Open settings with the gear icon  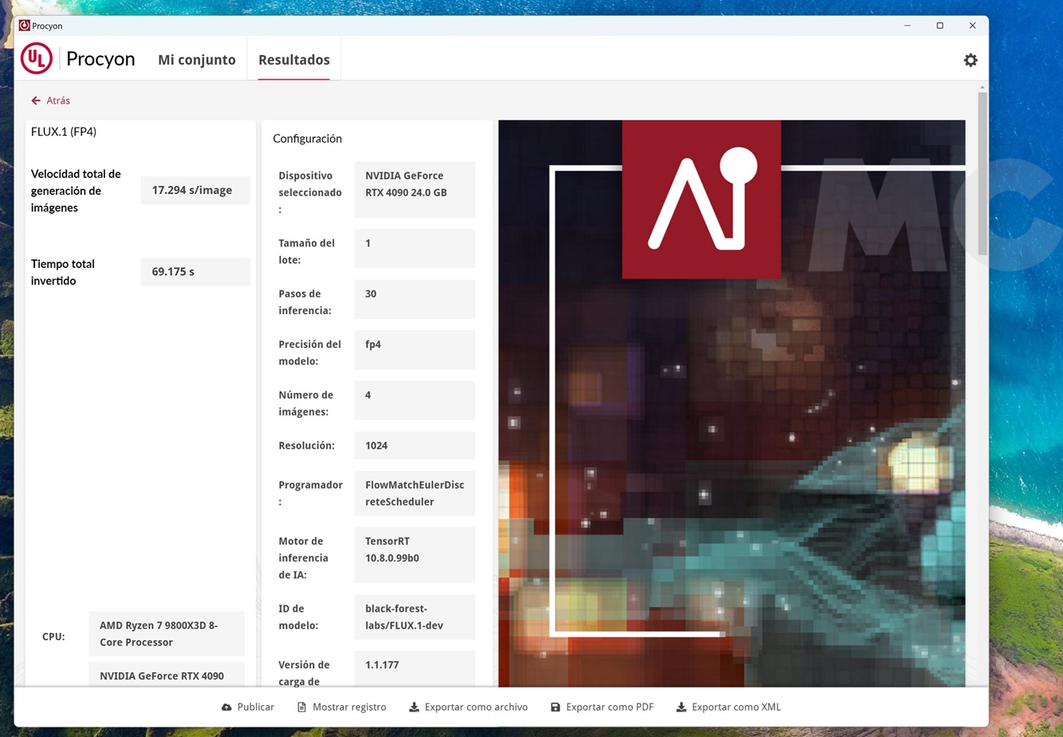coord(970,60)
